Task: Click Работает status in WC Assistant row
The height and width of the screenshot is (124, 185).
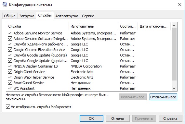Action: point(128,88)
